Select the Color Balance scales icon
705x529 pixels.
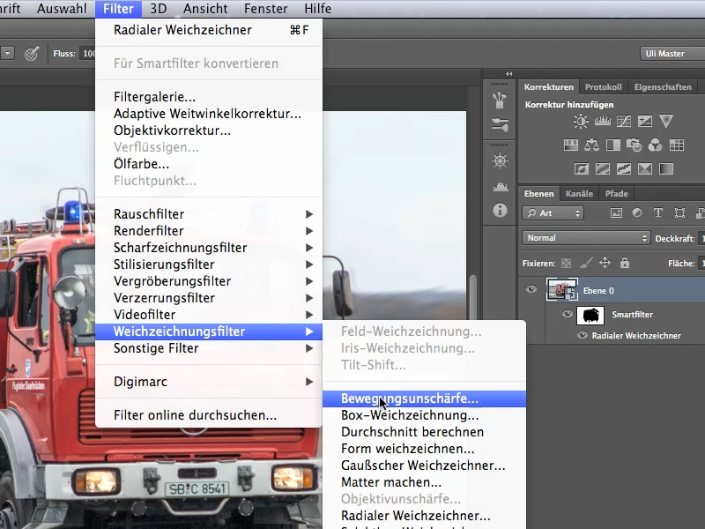point(591,145)
